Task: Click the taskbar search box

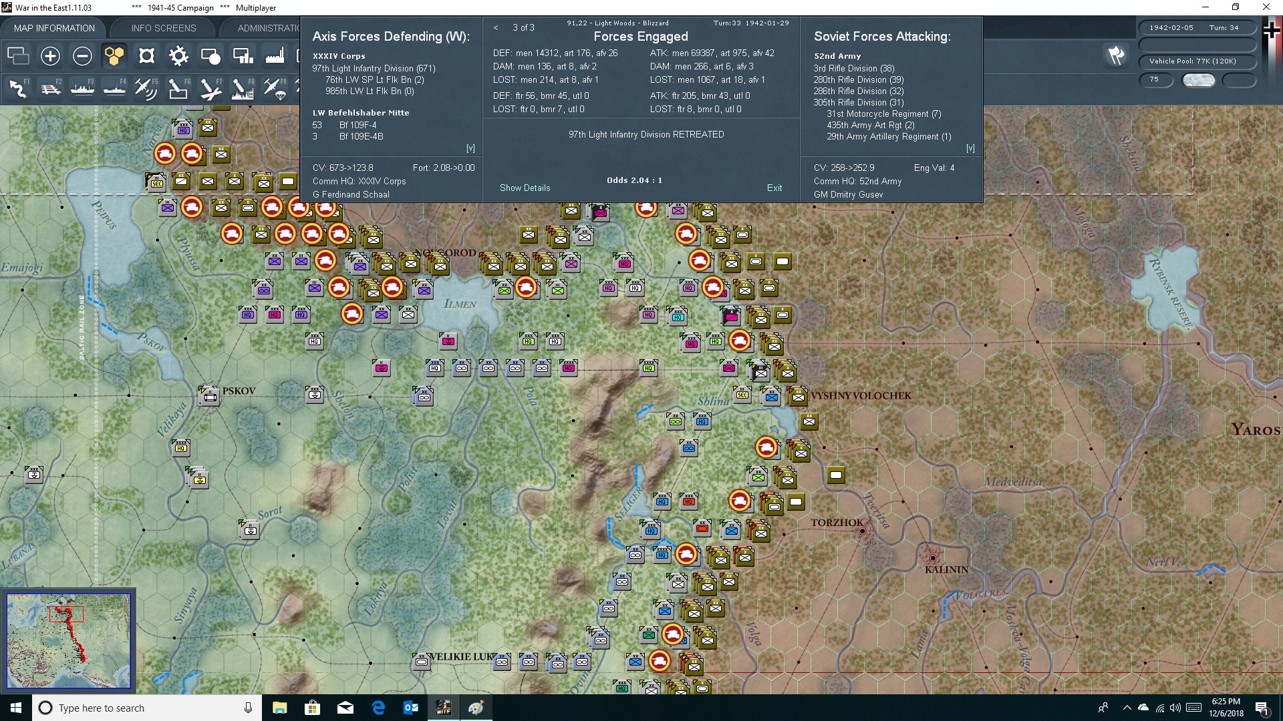Action: 147,708
